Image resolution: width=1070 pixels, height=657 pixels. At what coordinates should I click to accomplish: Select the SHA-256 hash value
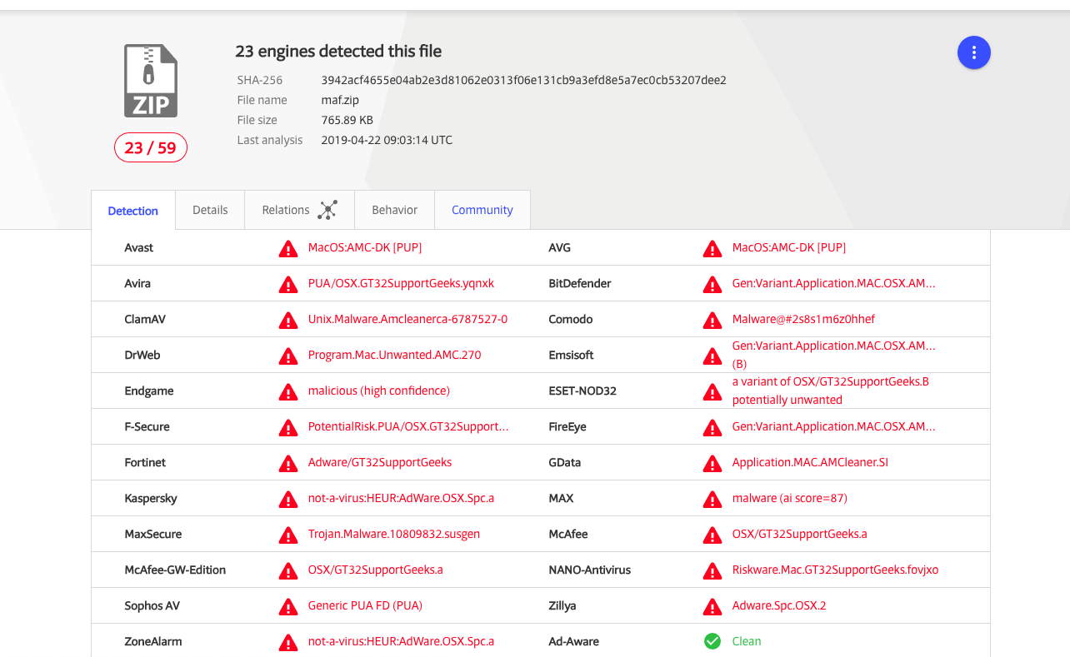524,80
